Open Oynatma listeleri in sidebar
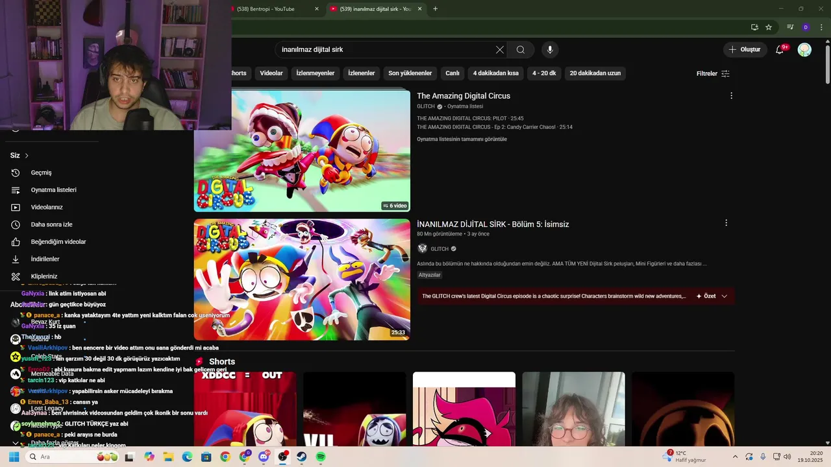 tap(52, 190)
